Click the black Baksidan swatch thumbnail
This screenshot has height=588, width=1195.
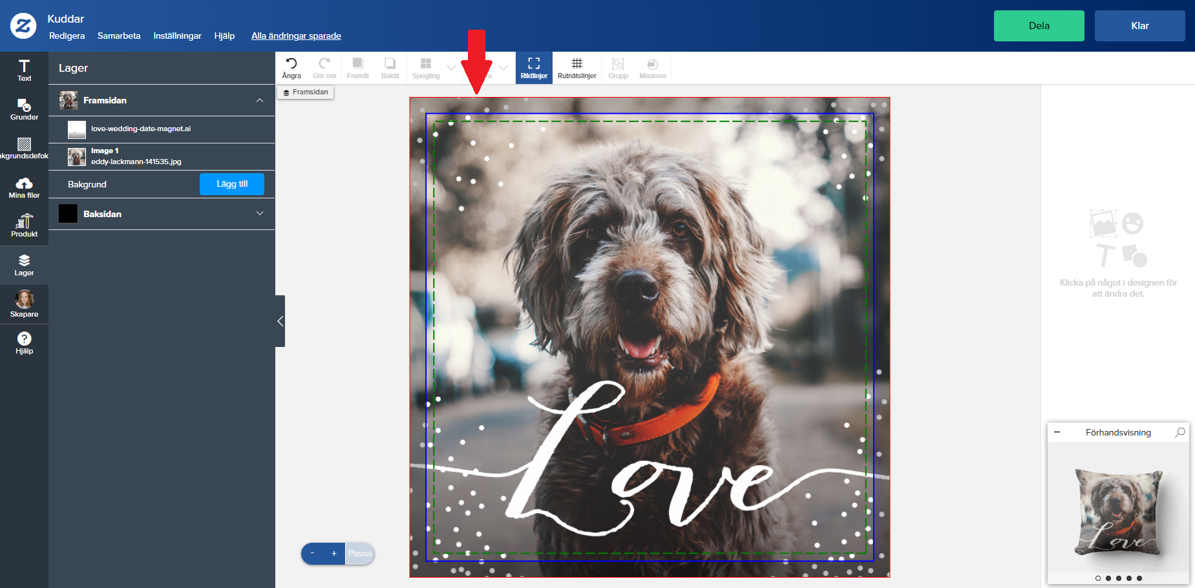coord(68,213)
